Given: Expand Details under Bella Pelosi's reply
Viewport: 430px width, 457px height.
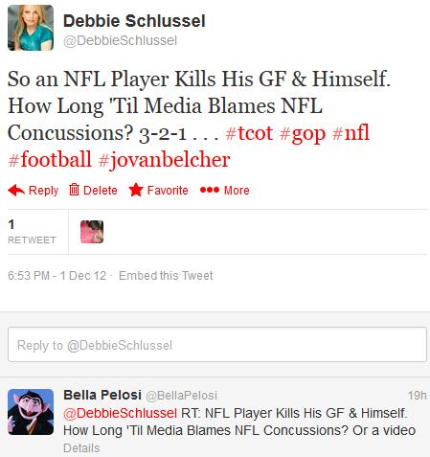Looking at the screenshot, I should [81, 448].
